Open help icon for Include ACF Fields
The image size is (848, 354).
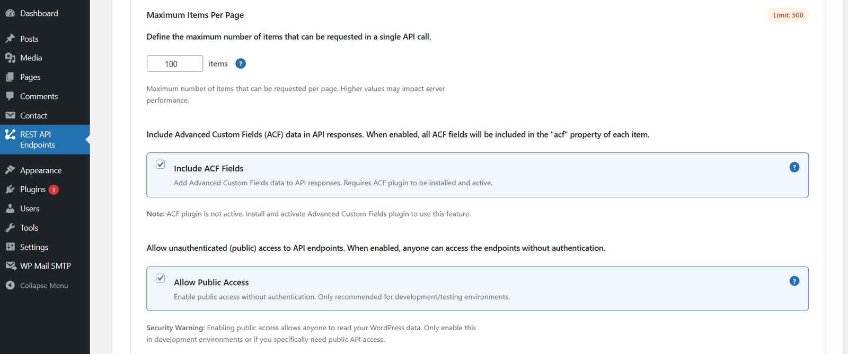(794, 167)
